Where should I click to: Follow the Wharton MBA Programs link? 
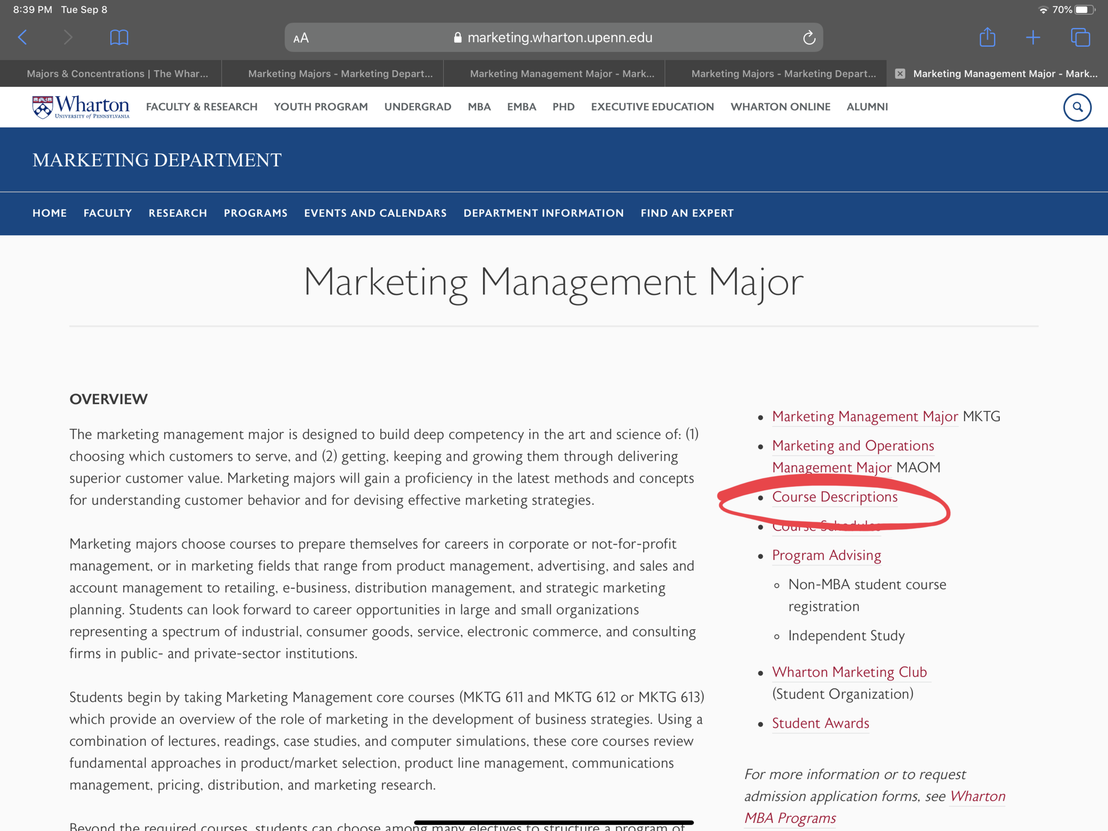tap(874, 807)
